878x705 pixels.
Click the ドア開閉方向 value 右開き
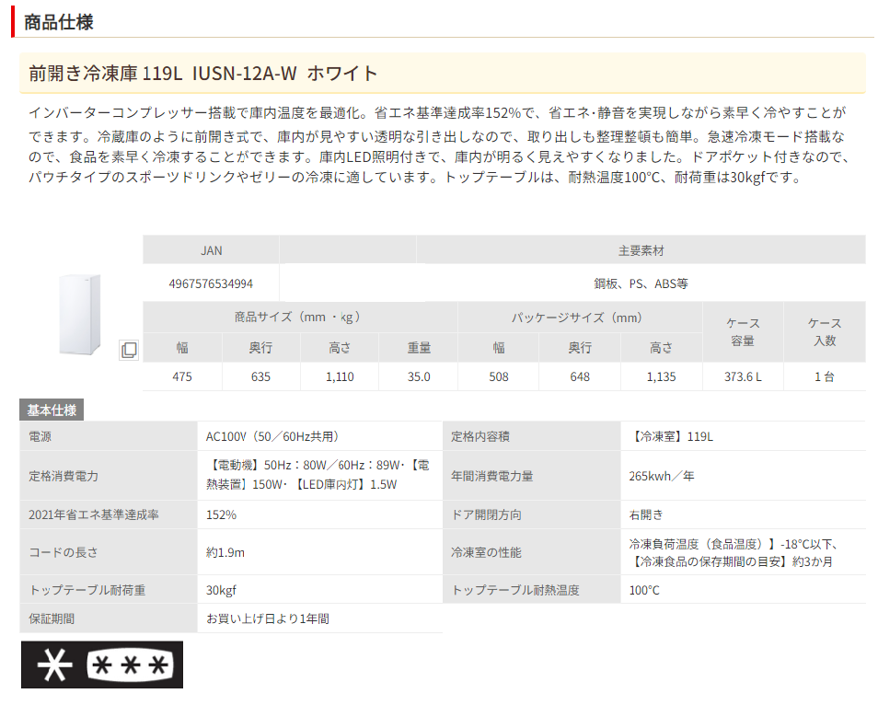pos(646,514)
